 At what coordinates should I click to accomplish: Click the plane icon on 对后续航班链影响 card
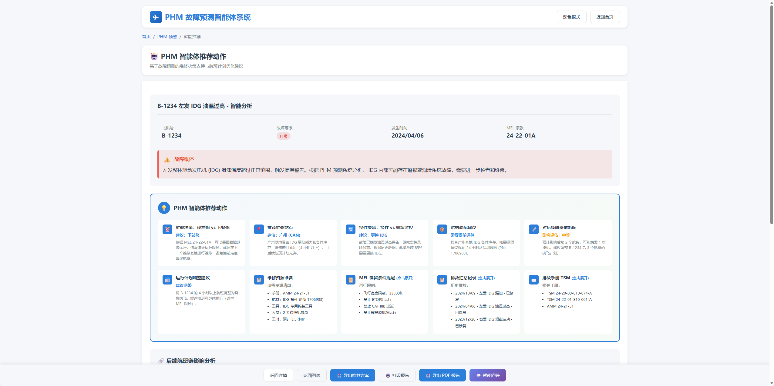click(533, 229)
